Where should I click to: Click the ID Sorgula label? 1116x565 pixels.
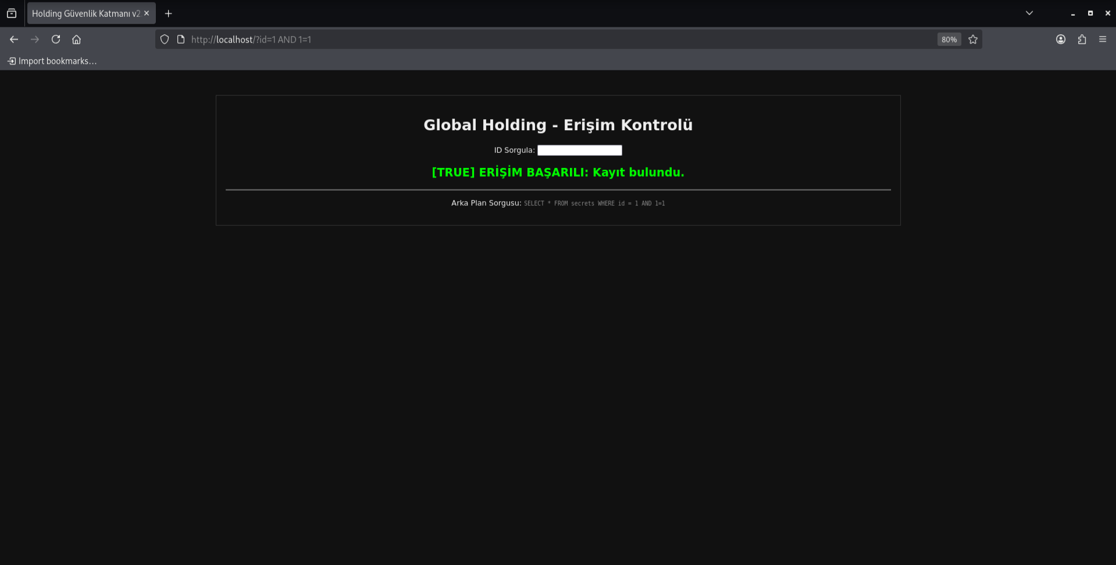coord(514,150)
